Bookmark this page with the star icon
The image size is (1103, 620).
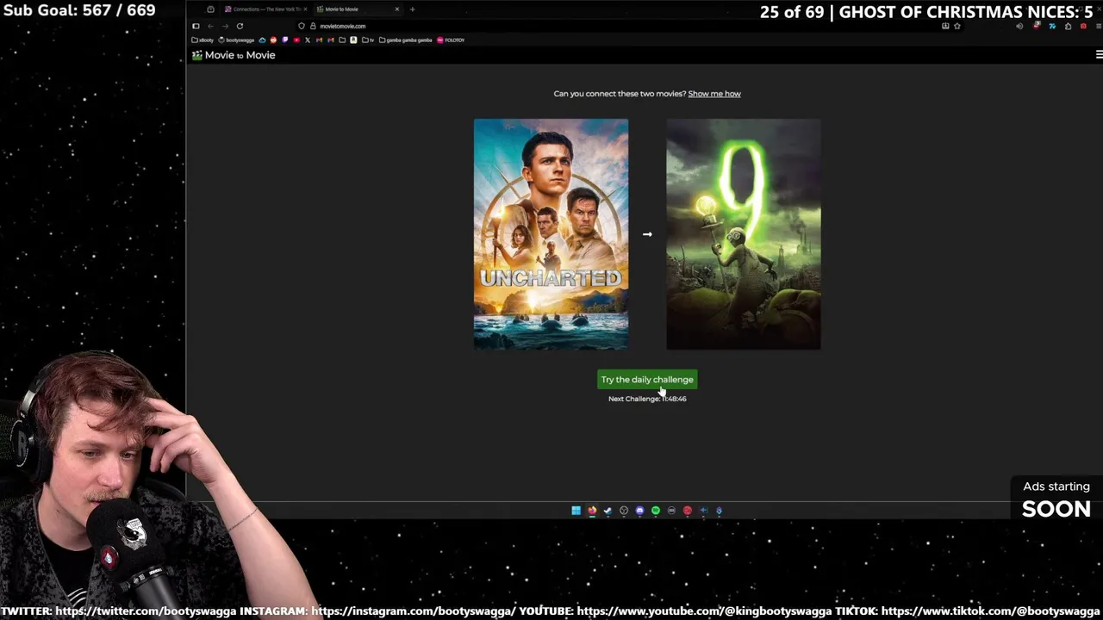[957, 26]
